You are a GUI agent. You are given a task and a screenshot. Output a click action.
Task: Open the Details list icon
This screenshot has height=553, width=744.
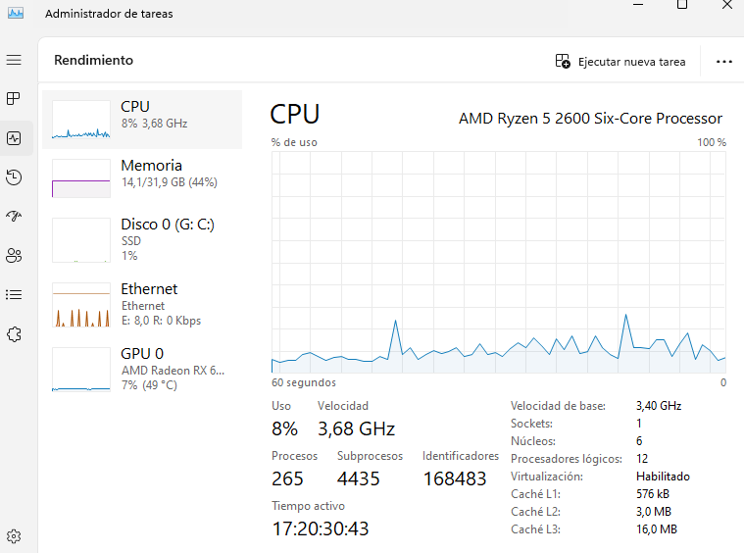tap(14, 295)
